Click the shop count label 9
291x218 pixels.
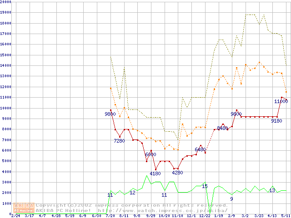point(231,199)
